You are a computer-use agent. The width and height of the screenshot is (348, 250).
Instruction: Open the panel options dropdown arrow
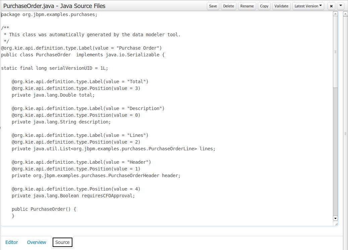[340, 6]
